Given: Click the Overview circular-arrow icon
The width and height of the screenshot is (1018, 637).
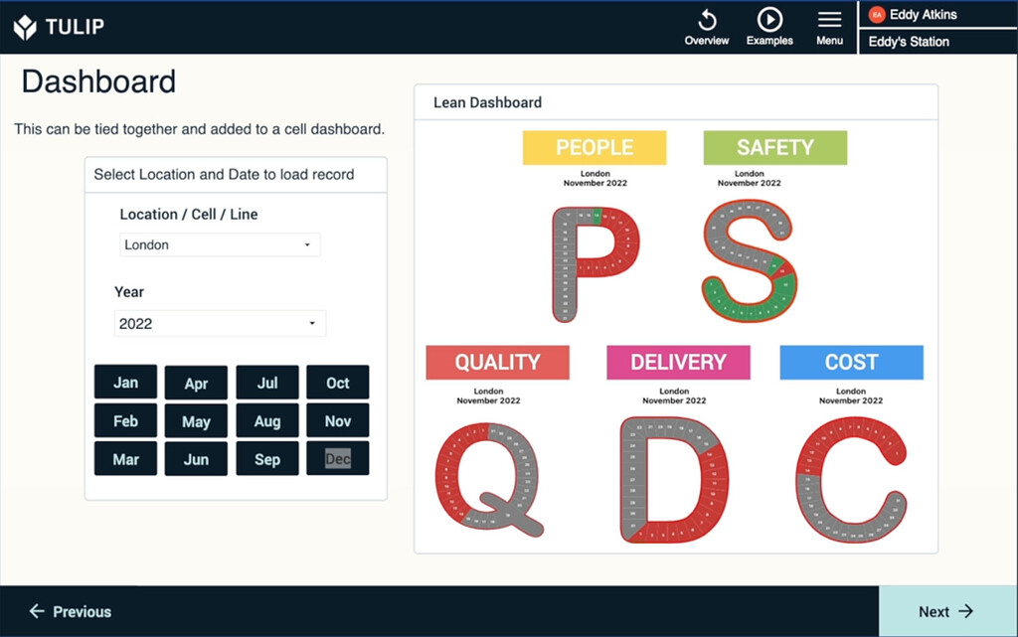Looking at the screenshot, I should [706, 21].
